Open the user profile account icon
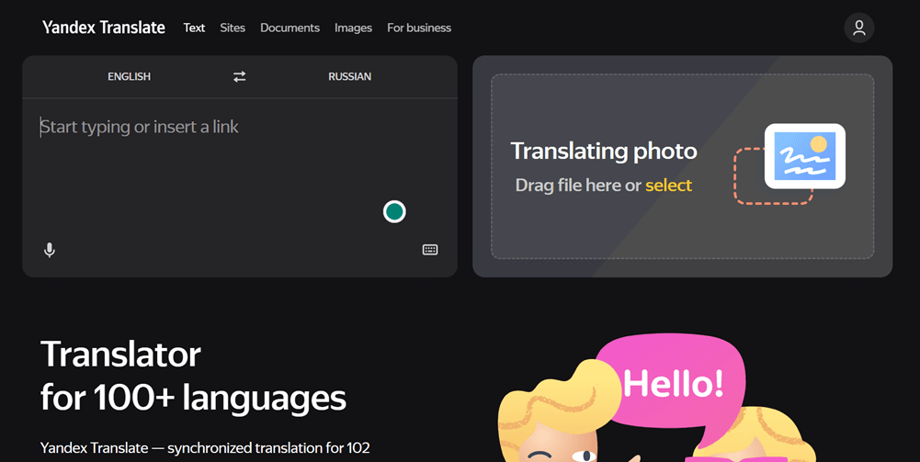 pyautogui.click(x=859, y=28)
